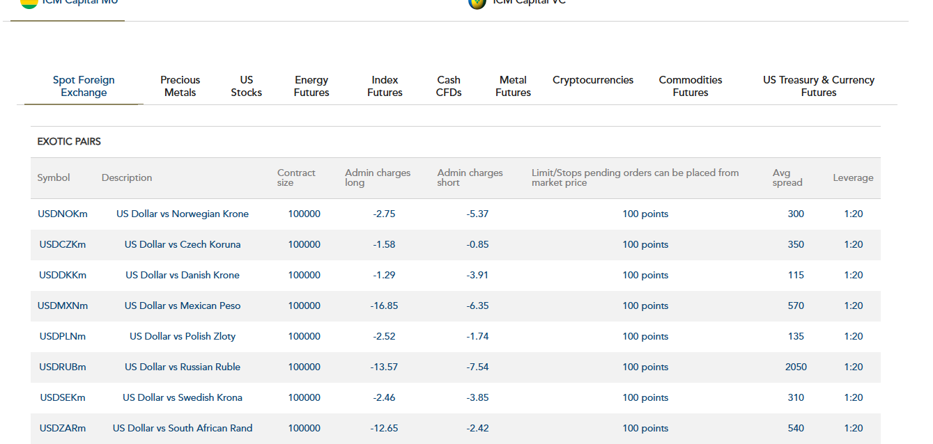The width and height of the screenshot is (933, 444).
Task: Click the Avg spread column header
Action: point(787,177)
